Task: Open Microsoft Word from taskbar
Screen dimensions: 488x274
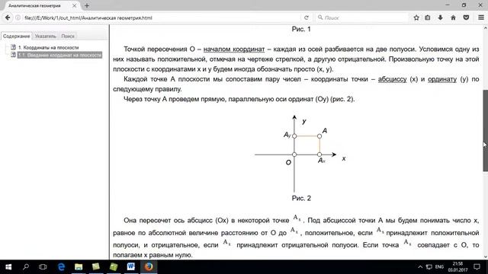Action: pos(130,267)
